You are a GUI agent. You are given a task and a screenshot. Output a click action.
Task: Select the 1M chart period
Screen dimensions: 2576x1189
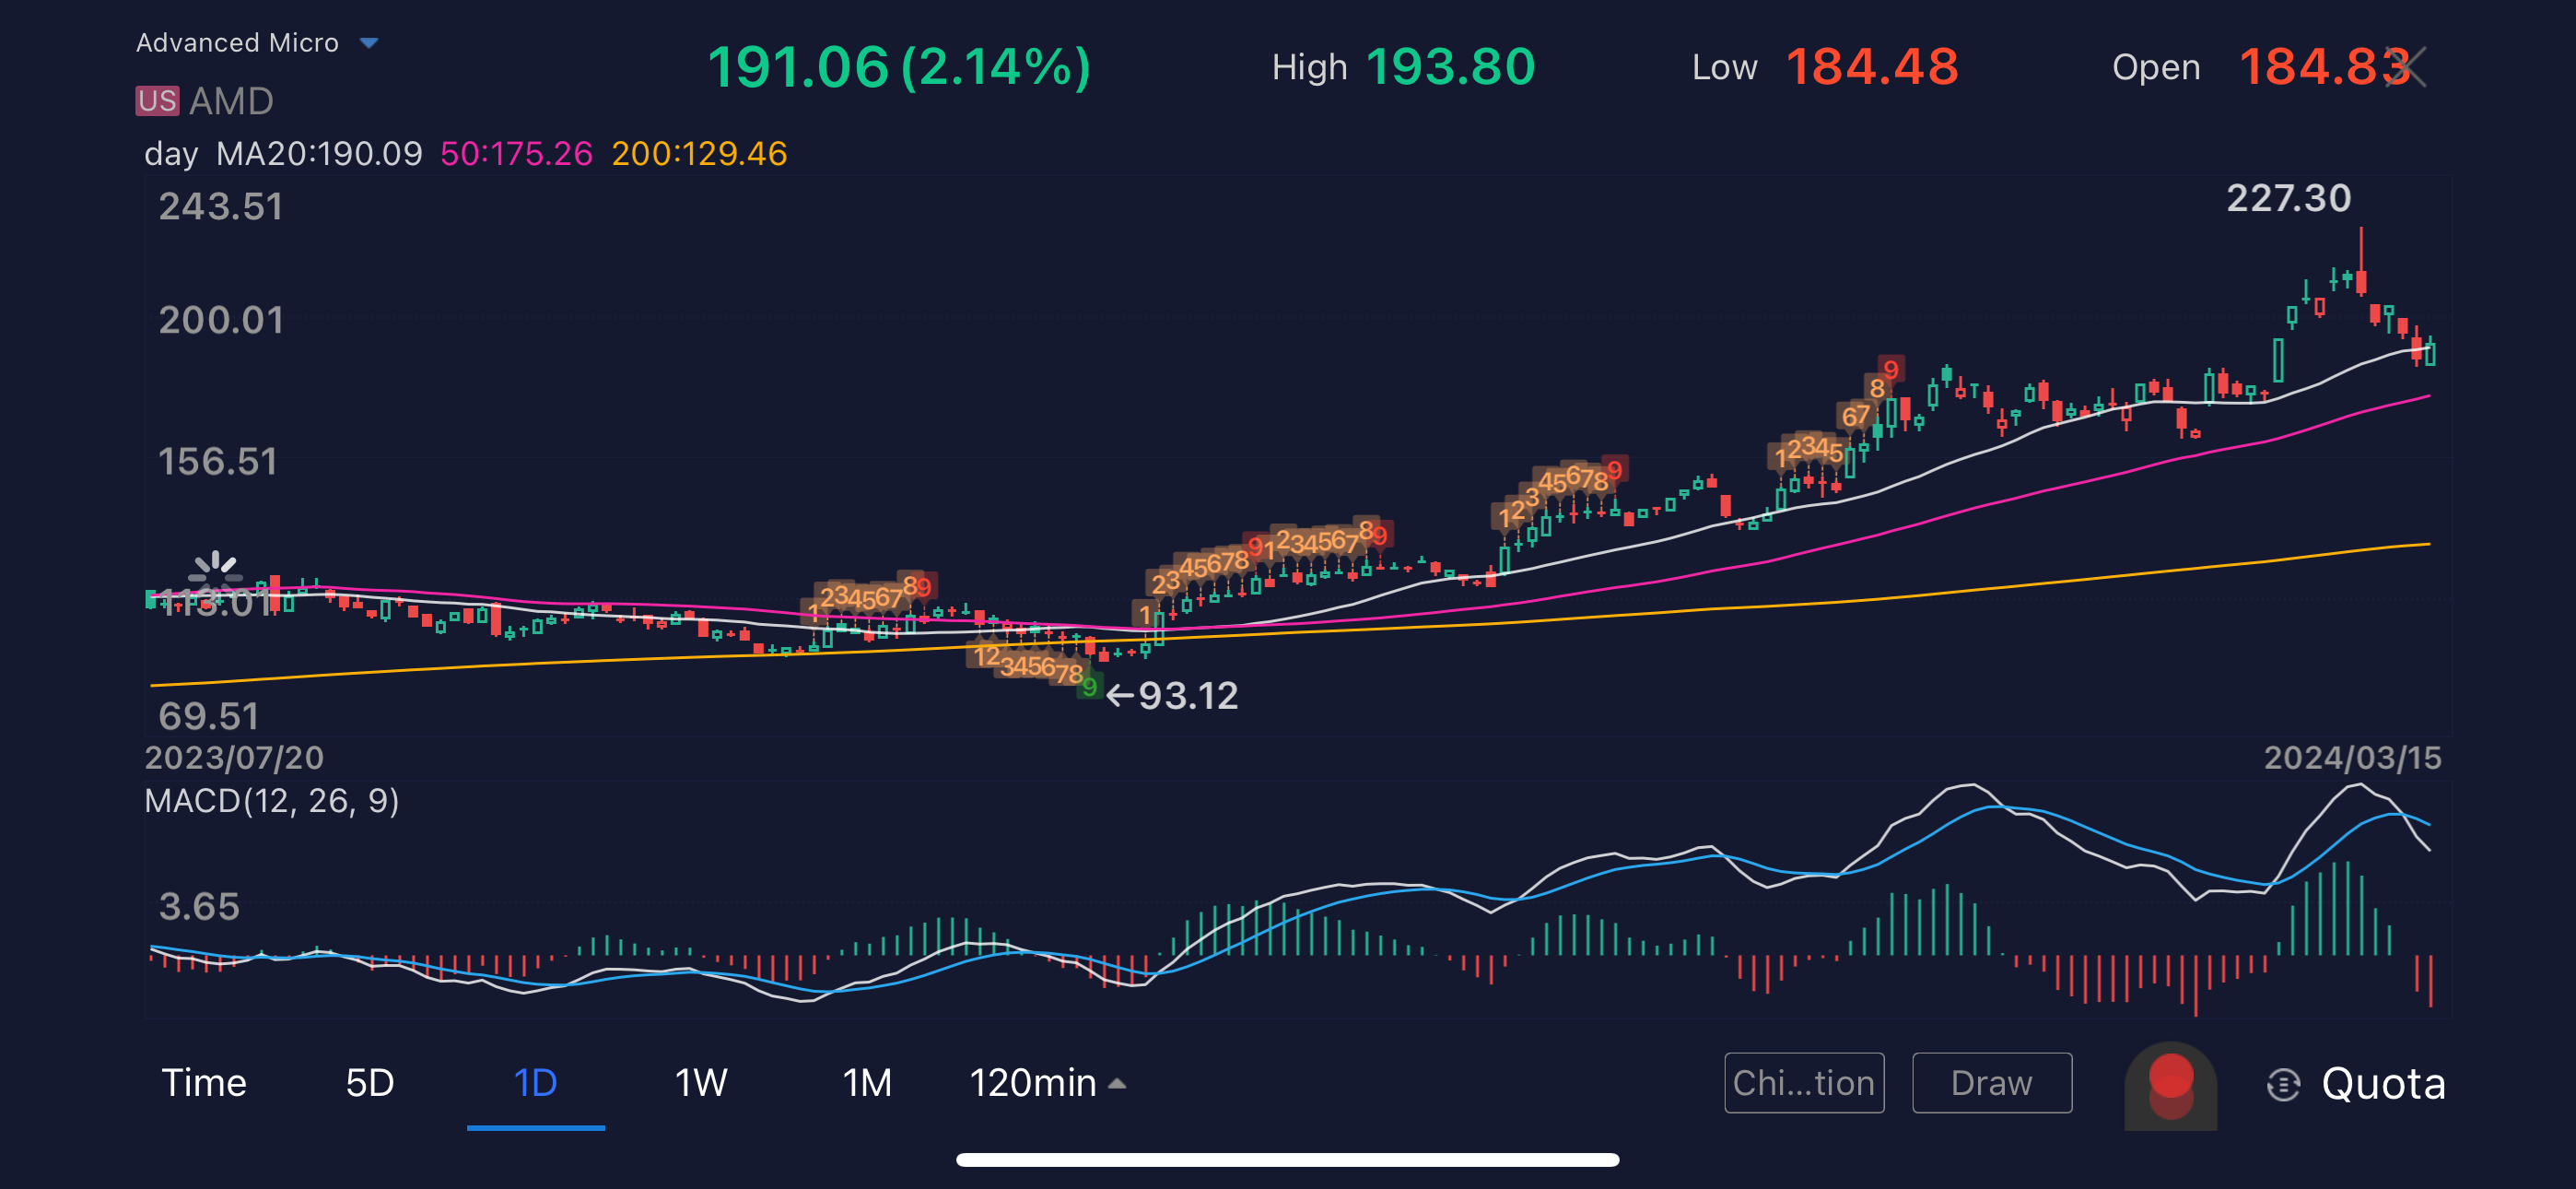pos(866,1083)
